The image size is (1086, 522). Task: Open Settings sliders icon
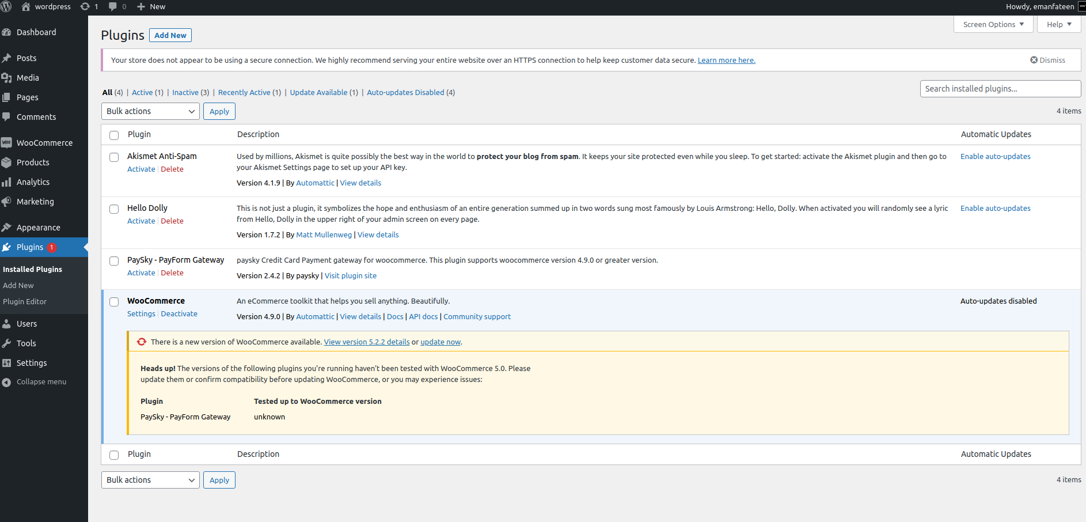click(7, 363)
